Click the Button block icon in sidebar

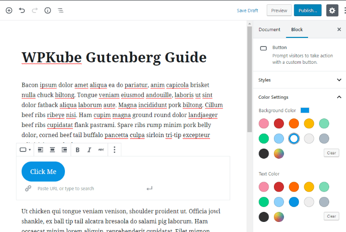click(x=263, y=48)
